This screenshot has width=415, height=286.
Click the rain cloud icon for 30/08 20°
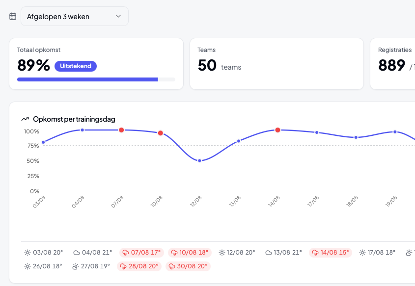172,266
